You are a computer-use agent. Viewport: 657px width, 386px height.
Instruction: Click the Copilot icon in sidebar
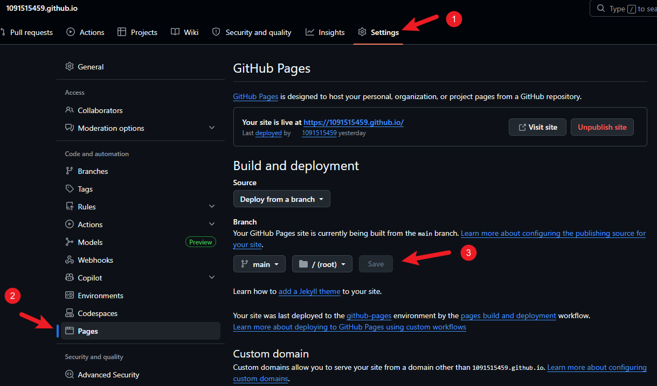(x=70, y=278)
